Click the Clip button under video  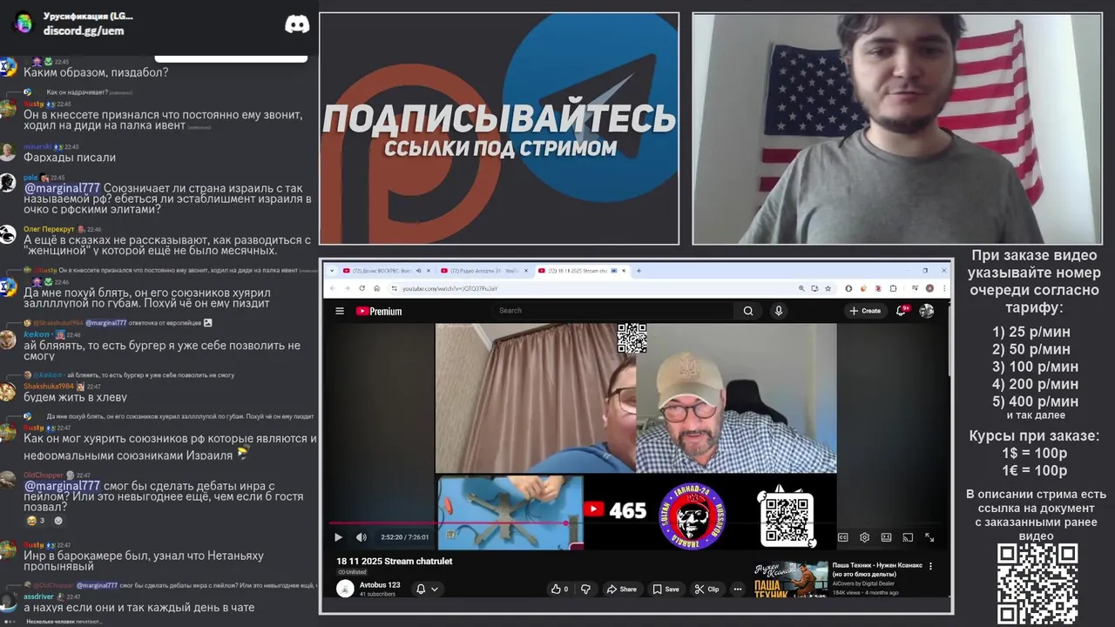[707, 589]
